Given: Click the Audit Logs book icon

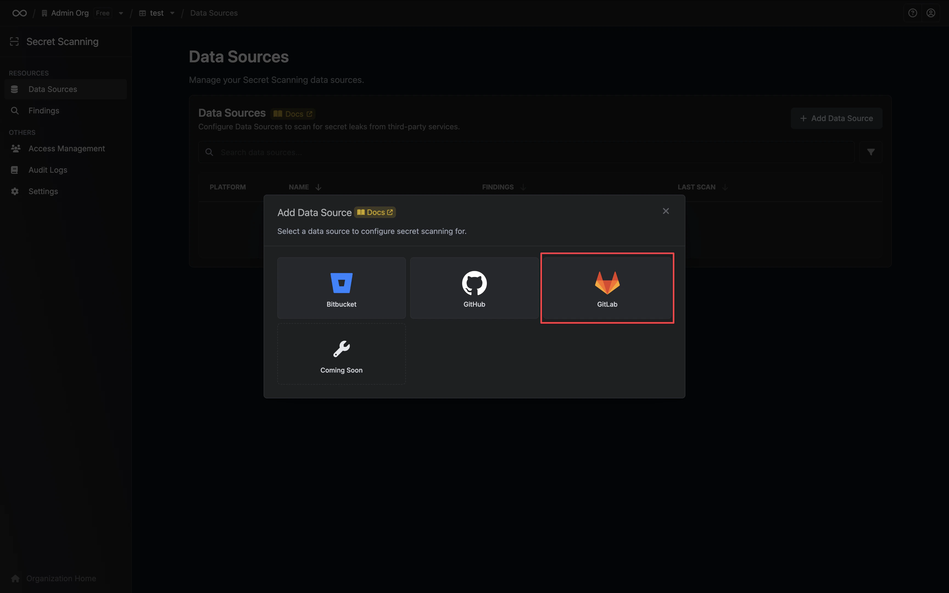Looking at the screenshot, I should (15, 170).
